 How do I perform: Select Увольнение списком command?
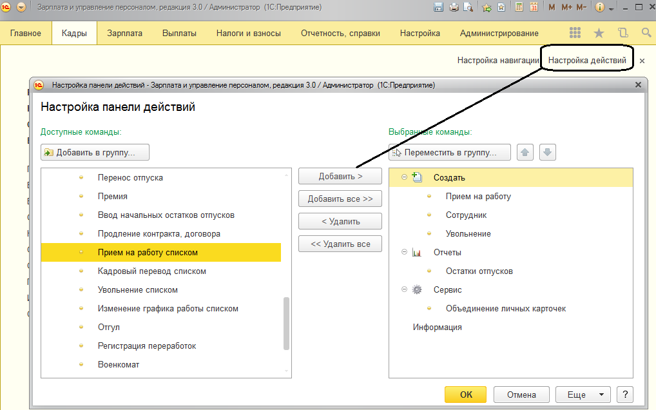pos(138,290)
